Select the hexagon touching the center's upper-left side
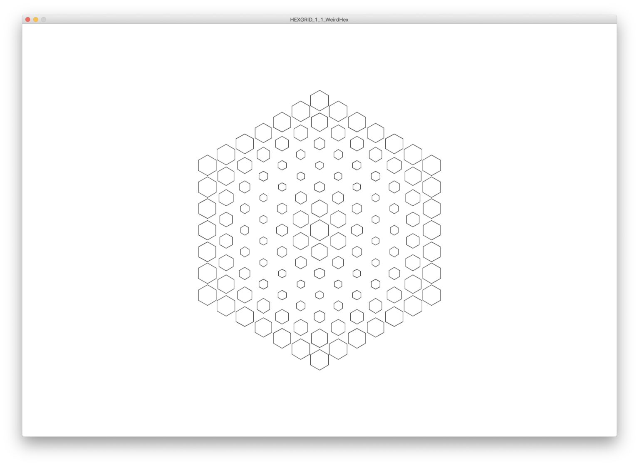This screenshot has height=466, width=639. point(301,219)
